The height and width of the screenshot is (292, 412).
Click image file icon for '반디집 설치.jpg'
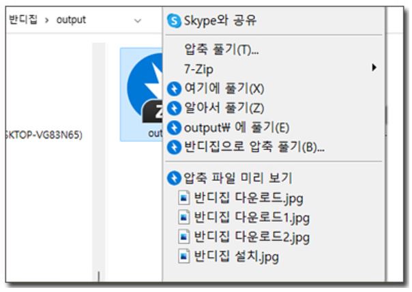tap(183, 256)
